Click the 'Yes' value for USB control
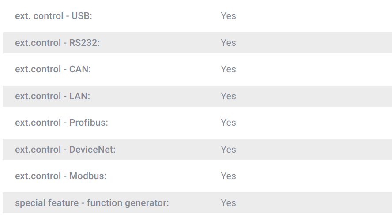 [228, 16]
